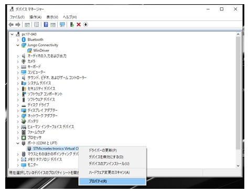Screen dimensions: 248x192
Task: Select the マウスとそのほかのポインティング デバイス row
Action: point(53,154)
